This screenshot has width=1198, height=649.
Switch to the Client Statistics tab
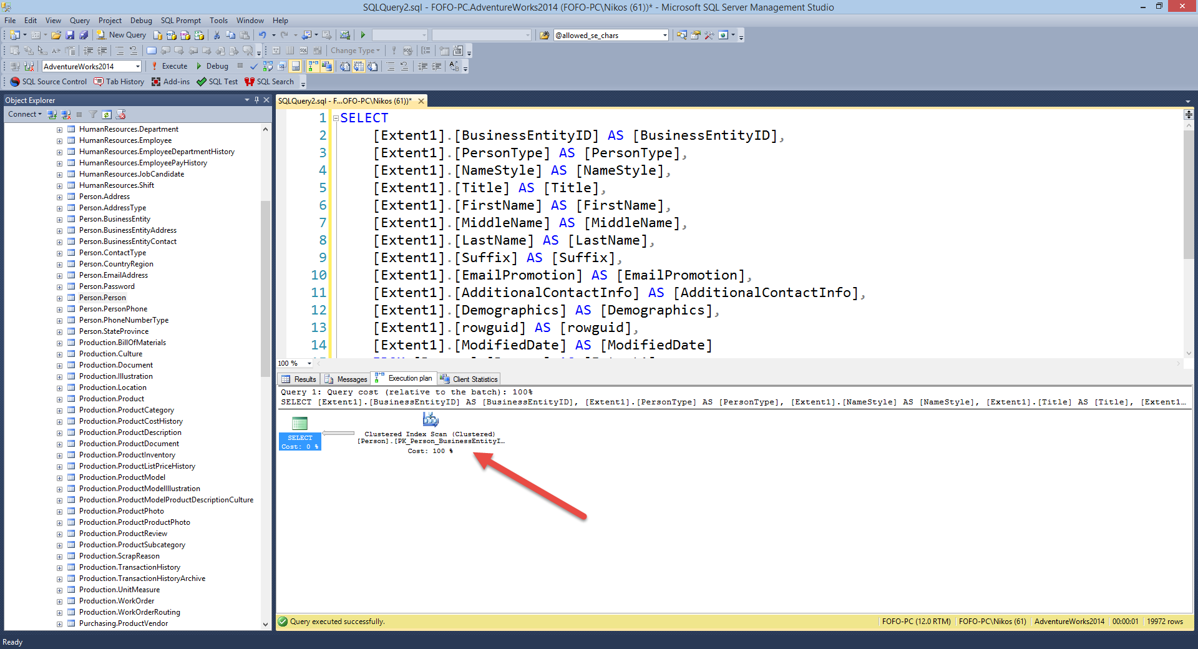coord(469,379)
